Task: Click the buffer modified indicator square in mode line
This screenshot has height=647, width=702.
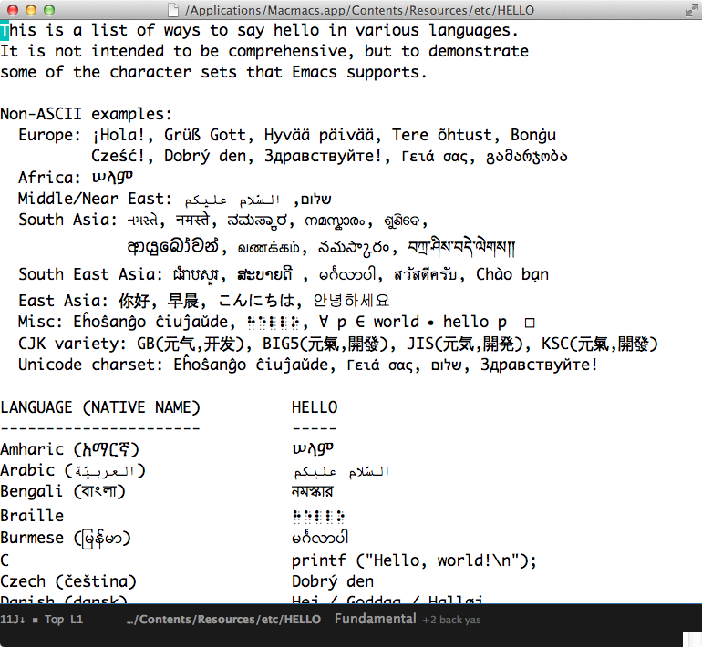Action: 35,621
